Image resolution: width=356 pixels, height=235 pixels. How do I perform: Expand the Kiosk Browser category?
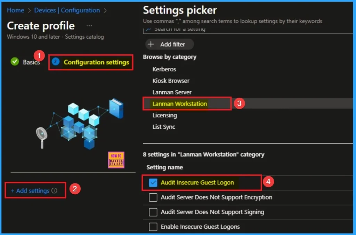pos(171,81)
